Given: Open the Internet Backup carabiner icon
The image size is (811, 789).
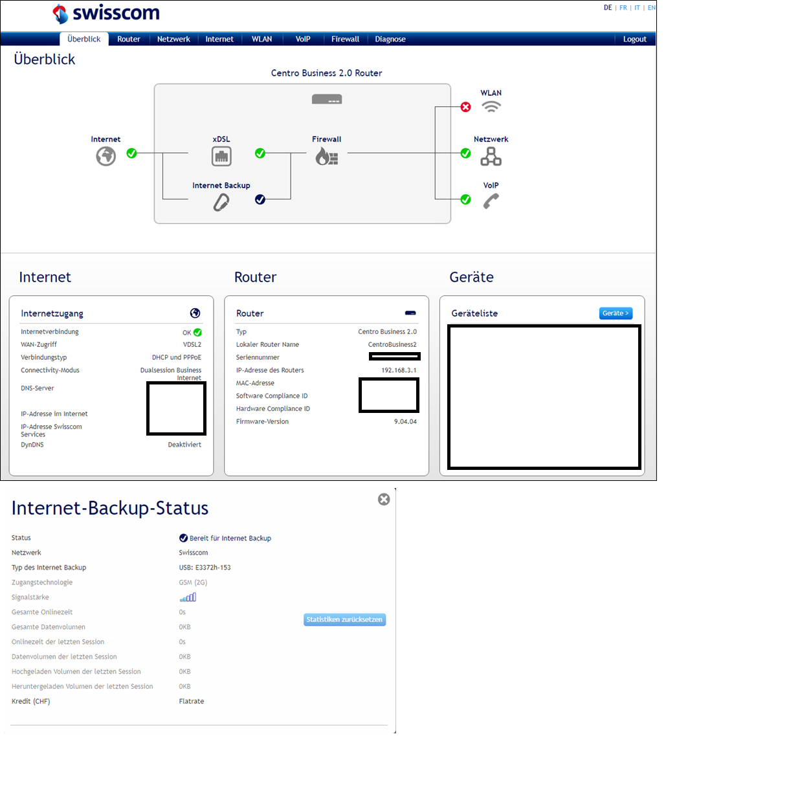Looking at the screenshot, I should pos(221,203).
